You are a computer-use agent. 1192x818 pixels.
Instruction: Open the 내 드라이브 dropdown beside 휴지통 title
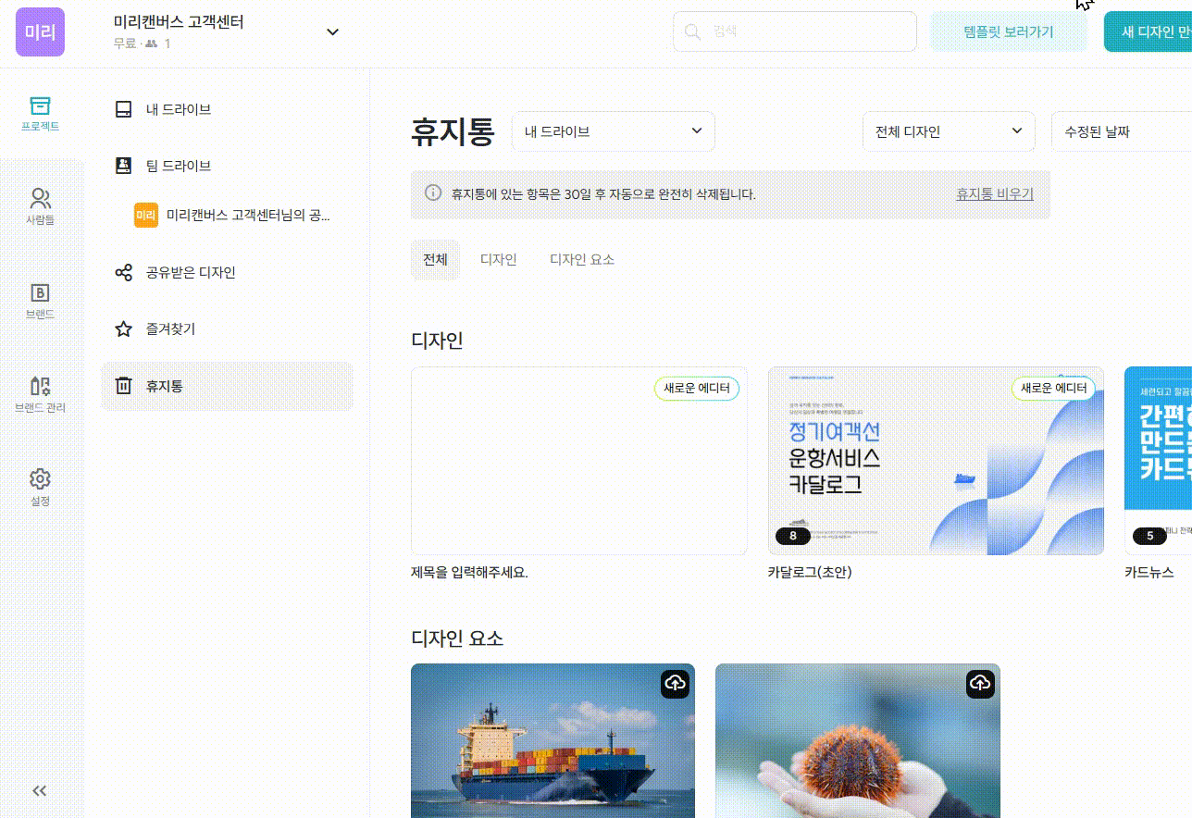pyautogui.click(x=613, y=131)
